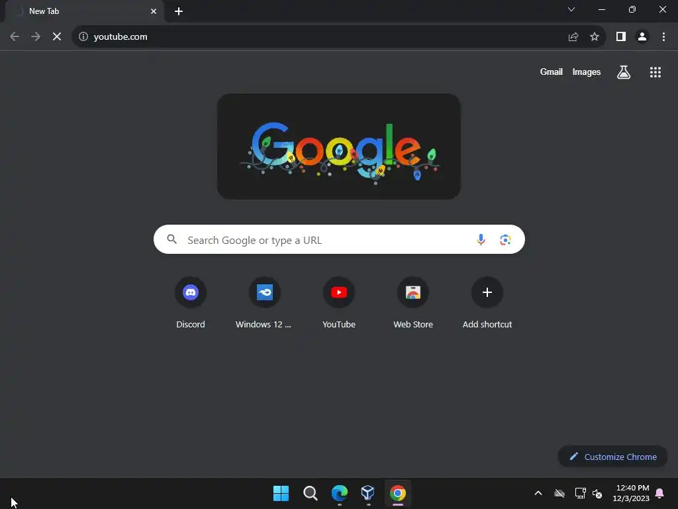
Task: Open taskbar Search
Action: (x=310, y=493)
